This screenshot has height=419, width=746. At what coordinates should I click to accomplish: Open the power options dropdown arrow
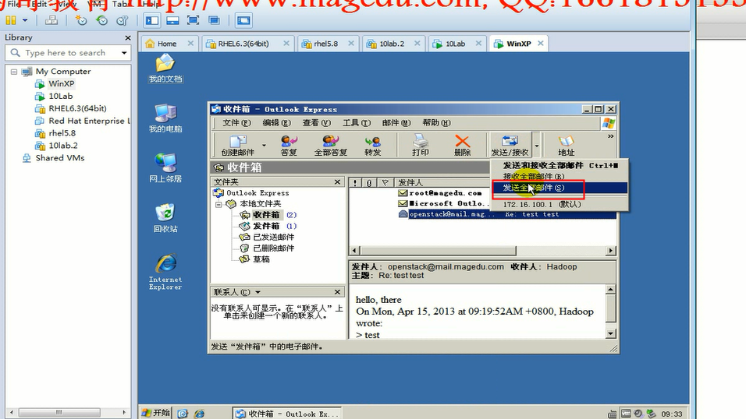25,20
